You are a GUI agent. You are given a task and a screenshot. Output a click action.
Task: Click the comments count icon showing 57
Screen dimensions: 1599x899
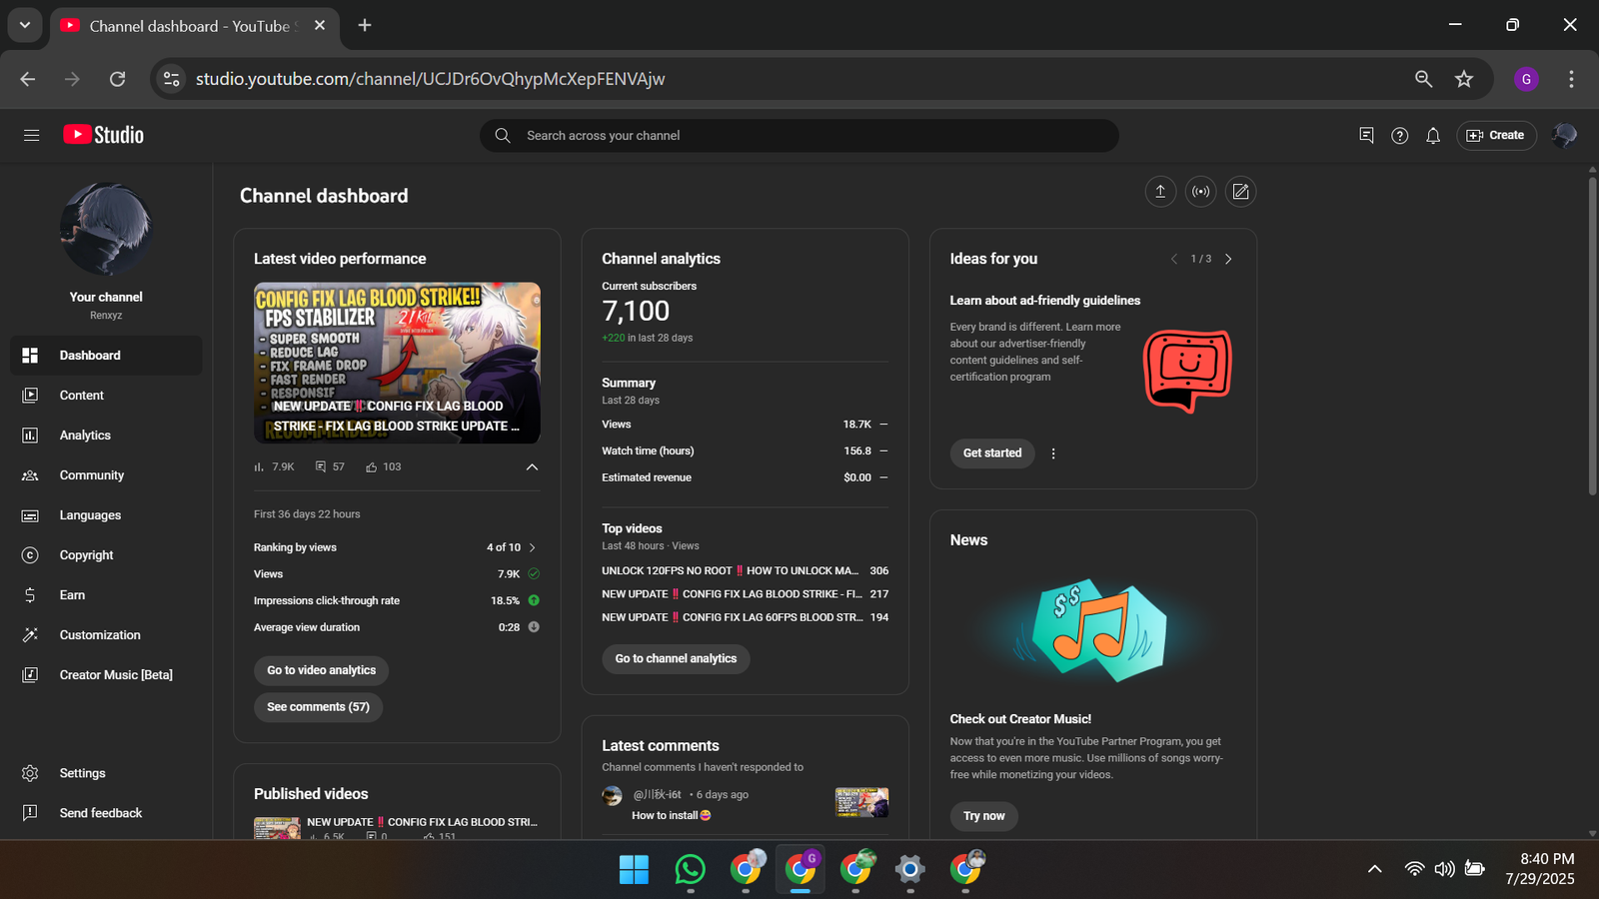coord(321,466)
